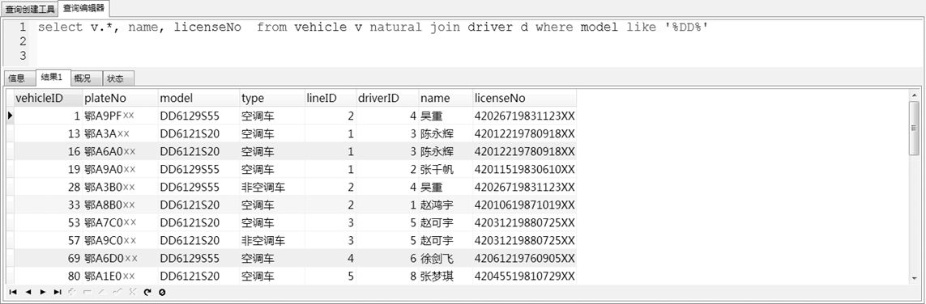Select cell 鄂A3A×× plate number
This screenshot has height=304, width=926.
[x=120, y=134]
